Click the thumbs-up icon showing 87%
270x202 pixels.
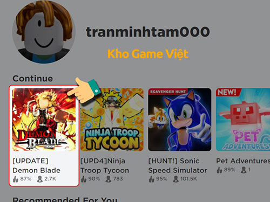pos(16,179)
